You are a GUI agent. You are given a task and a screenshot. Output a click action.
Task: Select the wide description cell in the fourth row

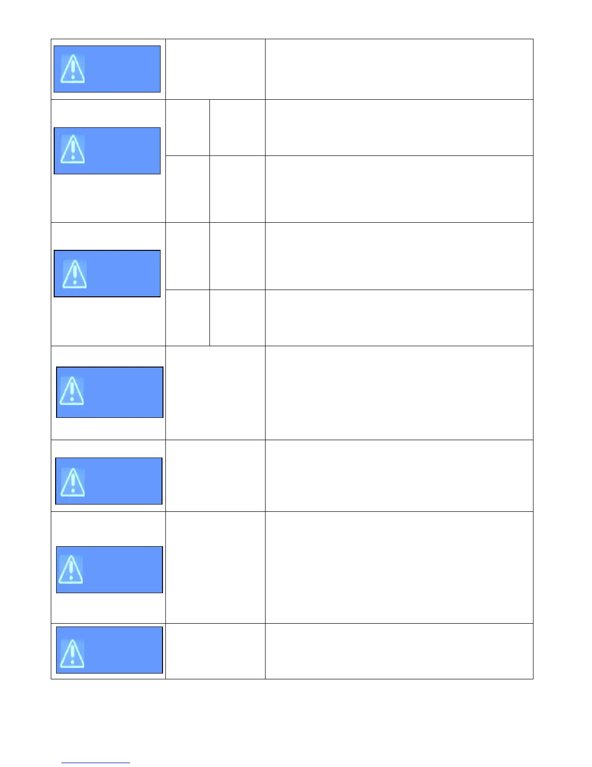pos(399,393)
